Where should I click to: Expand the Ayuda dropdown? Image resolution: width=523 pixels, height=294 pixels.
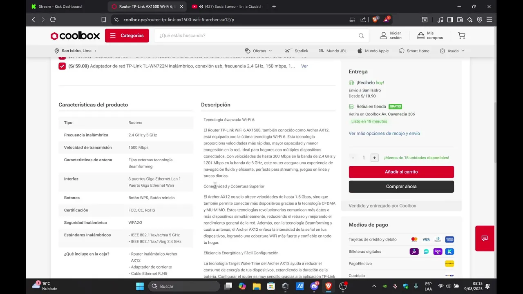tap(452, 51)
